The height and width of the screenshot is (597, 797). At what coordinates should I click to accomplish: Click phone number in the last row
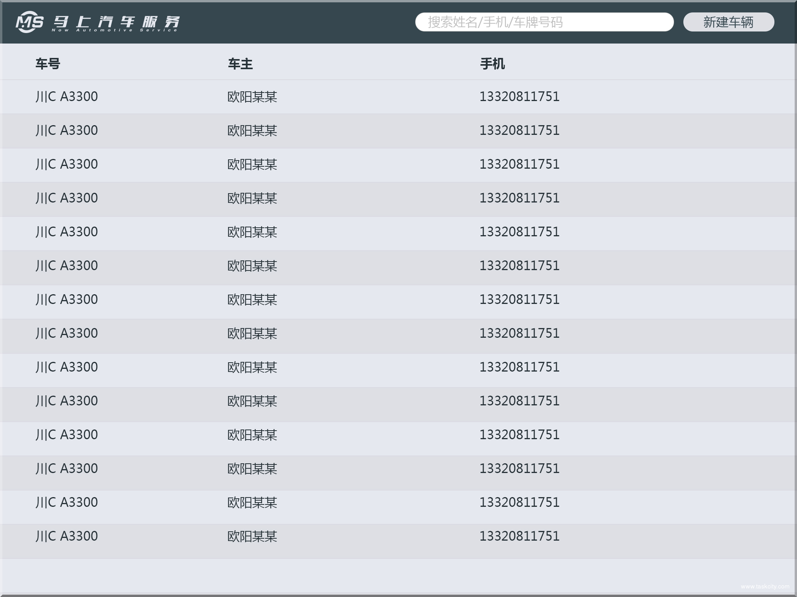click(x=520, y=536)
